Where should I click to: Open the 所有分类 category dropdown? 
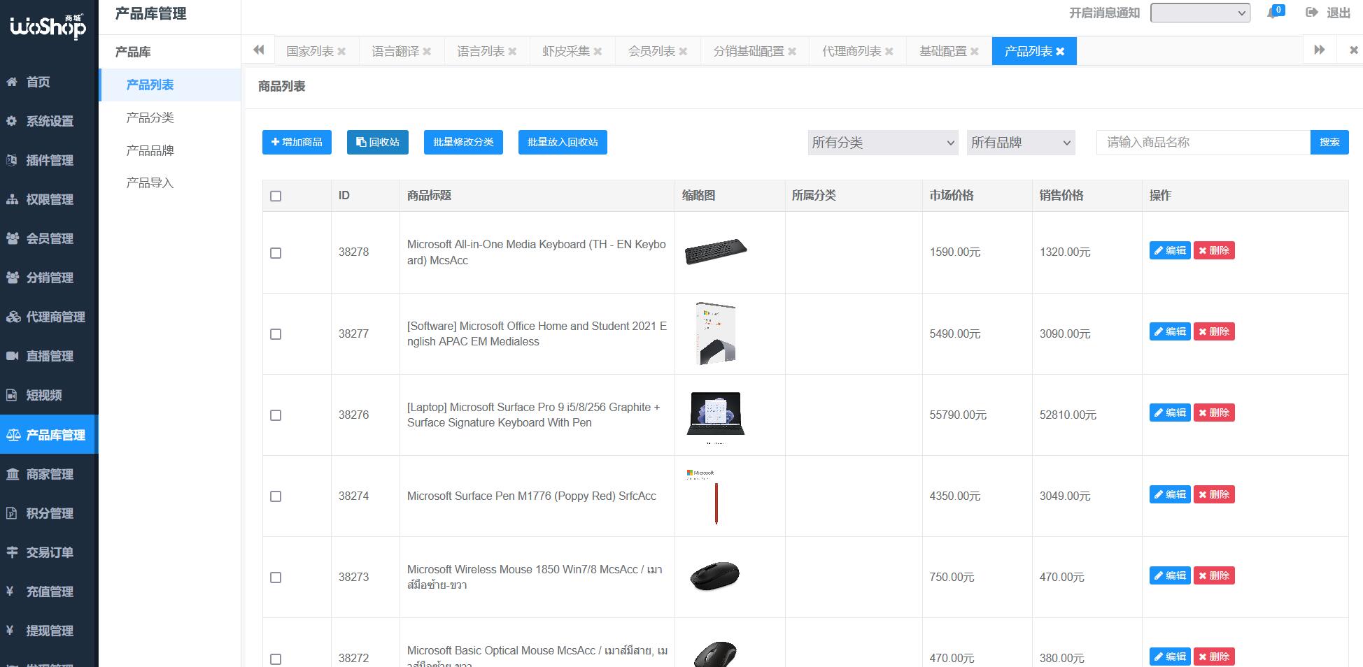(882, 143)
